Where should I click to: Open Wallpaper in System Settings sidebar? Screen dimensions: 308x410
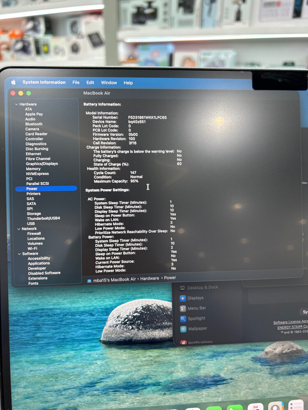click(x=193, y=329)
